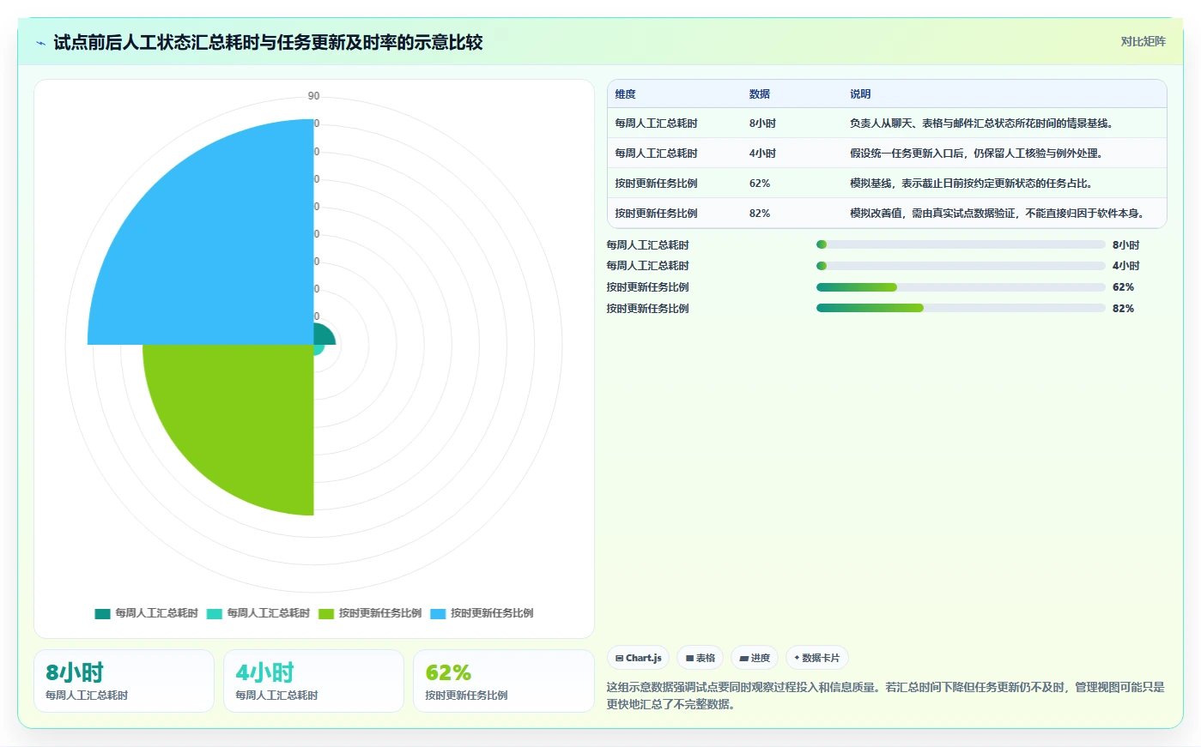Toggle the light cyan 每周人工汇总耗时 legend swatch
Screen dimensions: 1201x747
pos(214,613)
